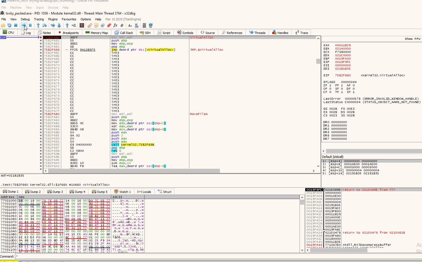Open the Labels toolbar icon

tap(103, 25)
